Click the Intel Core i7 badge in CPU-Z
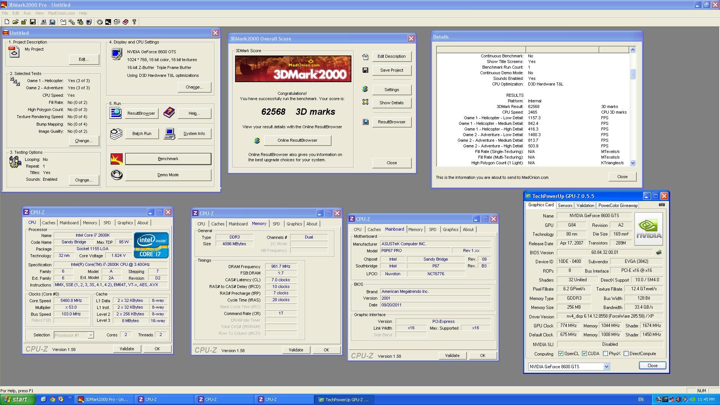720x405 pixels. coord(151,245)
